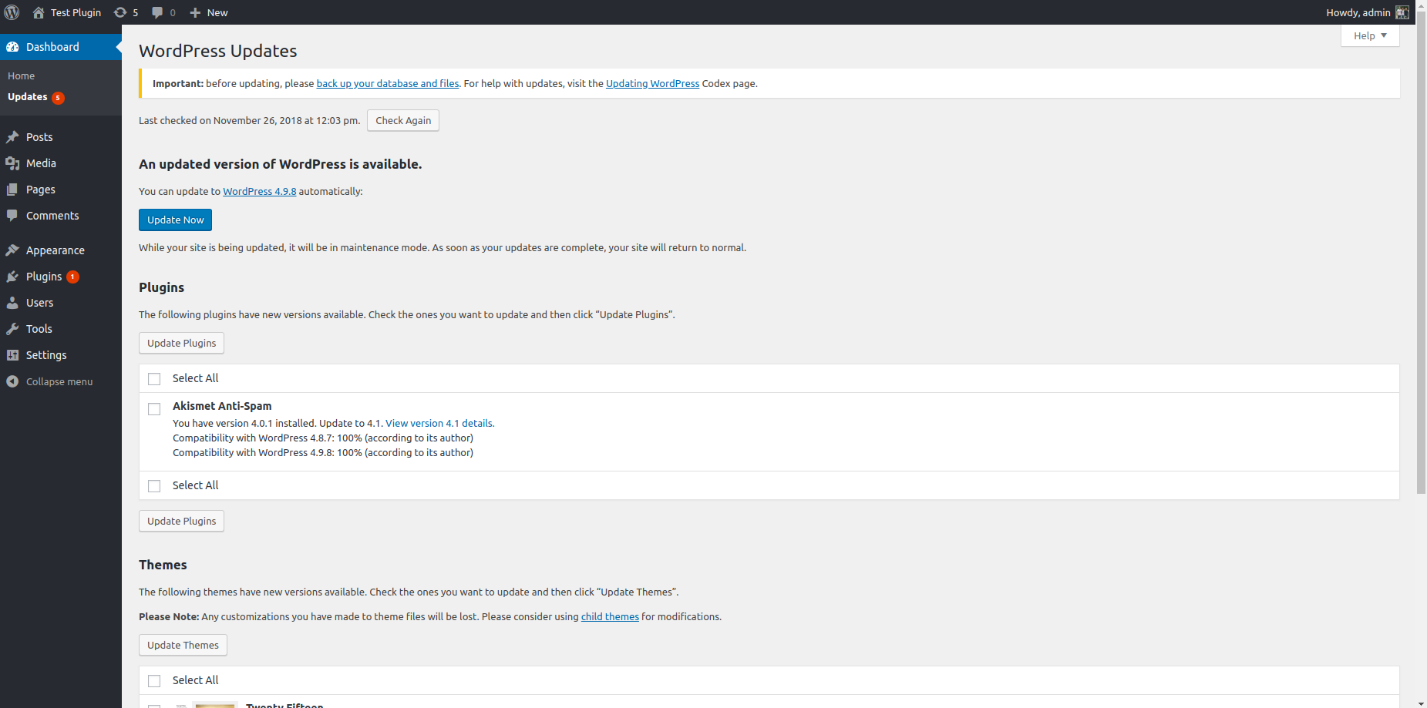Click the Plugins plug icon
The width and height of the screenshot is (1427, 708).
click(12, 277)
